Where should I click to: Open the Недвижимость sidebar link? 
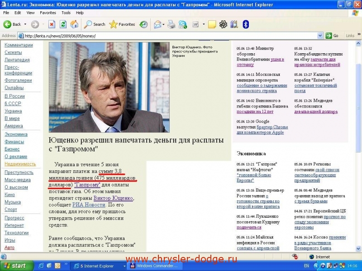click(x=20, y=164)
